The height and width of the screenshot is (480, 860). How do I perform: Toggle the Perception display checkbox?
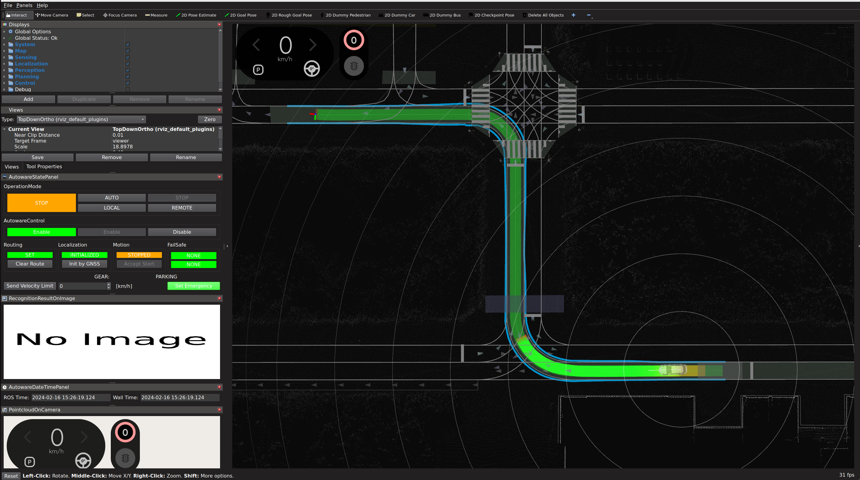click(128, 70)
